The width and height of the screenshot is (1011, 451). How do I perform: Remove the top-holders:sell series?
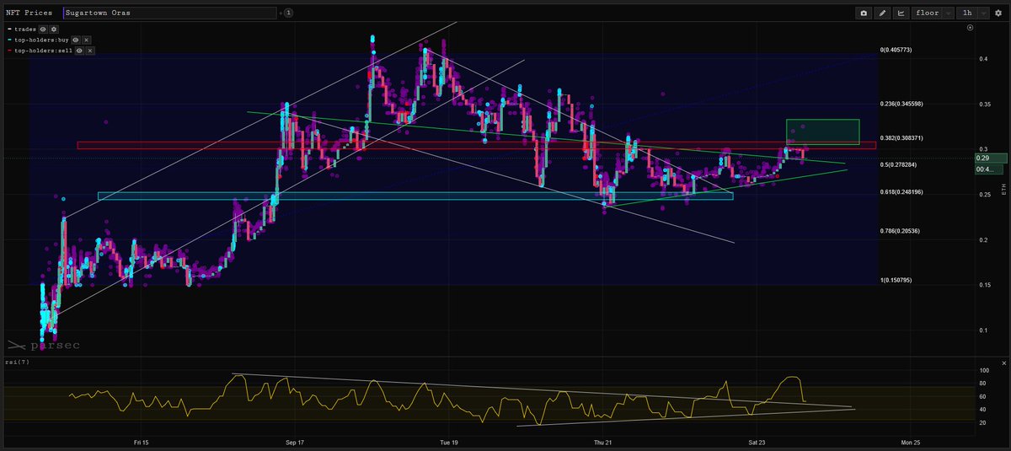[x=89, y=51]
